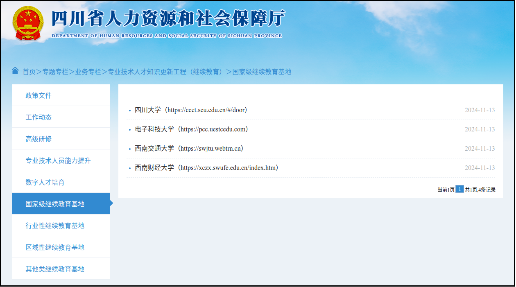Open 首页 breadcrumb link
Image resolution: width=516 pixels, height=287 pixels.
tap(29, 72)
